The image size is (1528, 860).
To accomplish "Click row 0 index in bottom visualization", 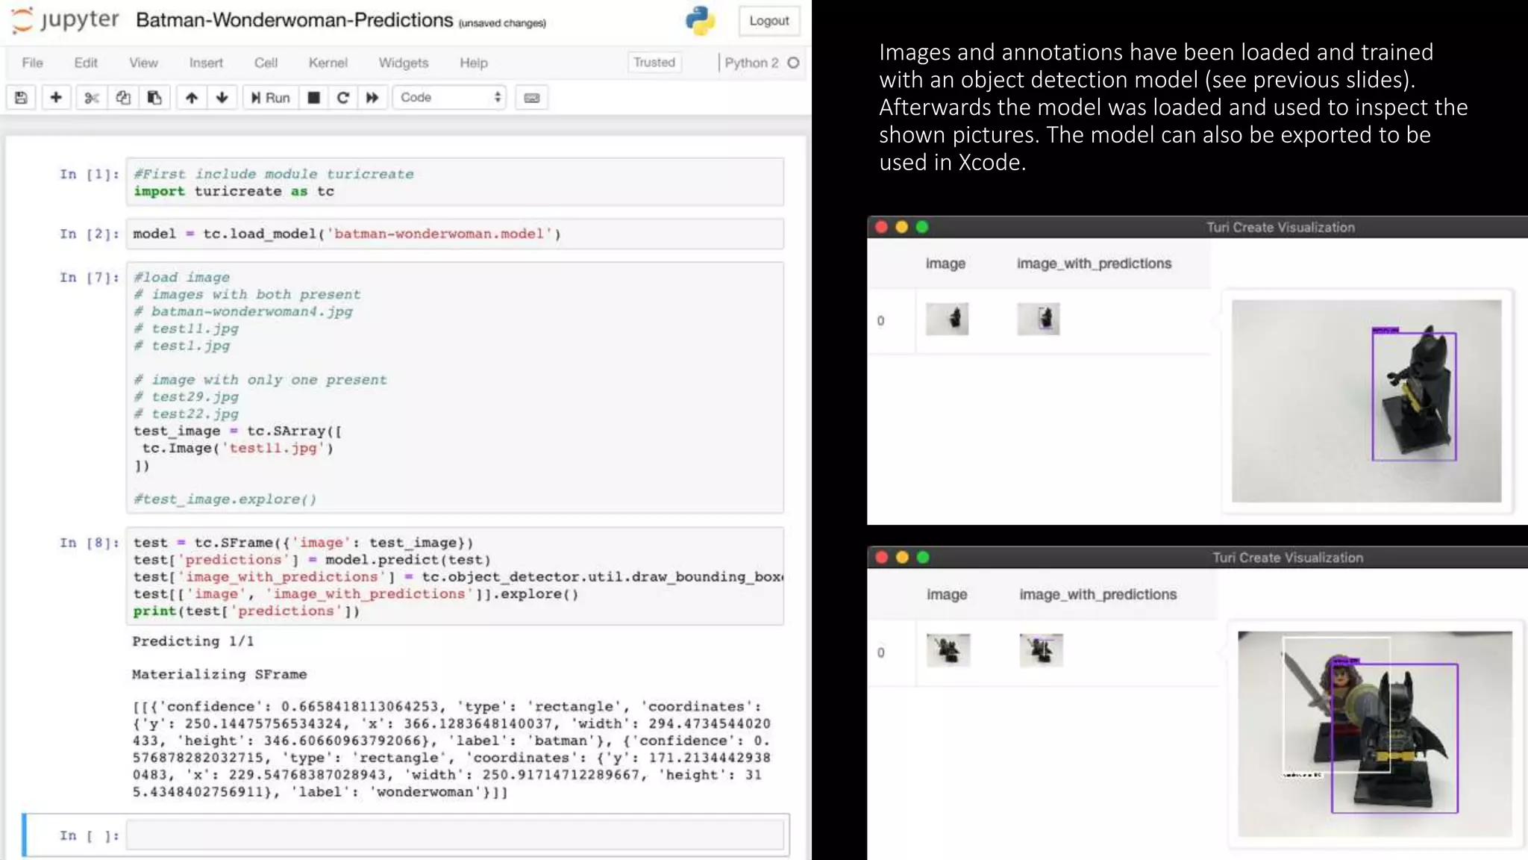I will (x=881, y=652).
